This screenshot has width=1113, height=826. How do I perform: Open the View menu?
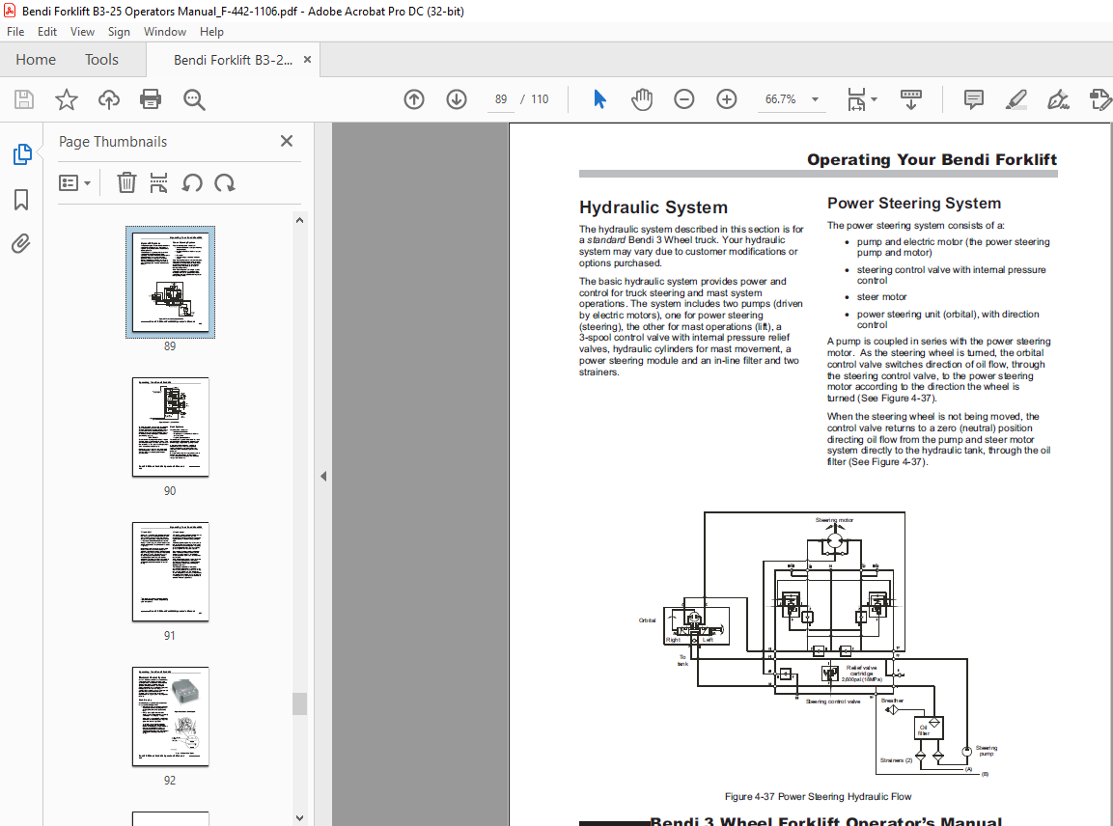click(x=82, y=32)
